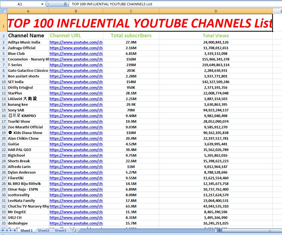
Task: Open T-Series channel URL link
Action: click(76, 65)
